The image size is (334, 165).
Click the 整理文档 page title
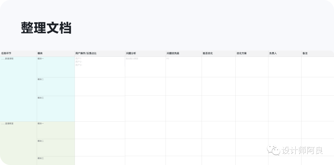[x=46, y=28]
